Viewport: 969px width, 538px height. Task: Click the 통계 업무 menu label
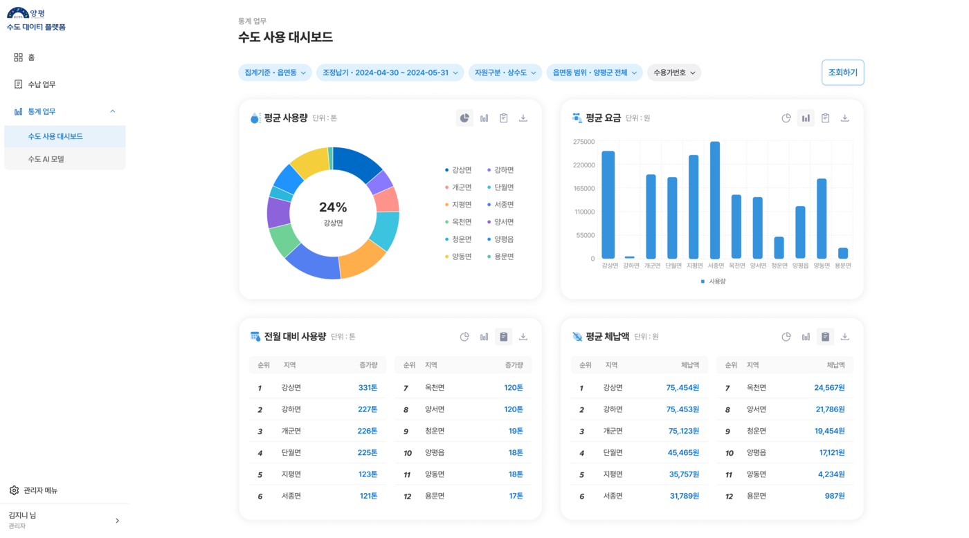[x=42, y=111]
